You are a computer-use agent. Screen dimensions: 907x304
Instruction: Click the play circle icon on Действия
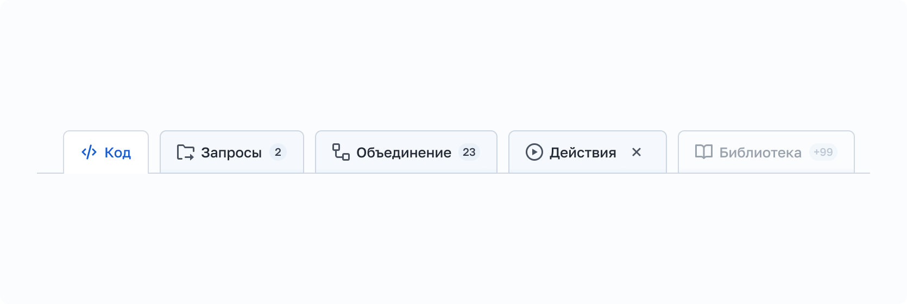coord(534,153)
